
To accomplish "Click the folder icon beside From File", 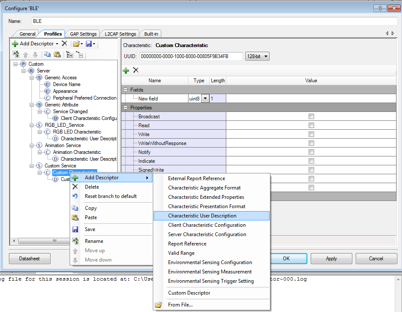I will click(158, 305).
